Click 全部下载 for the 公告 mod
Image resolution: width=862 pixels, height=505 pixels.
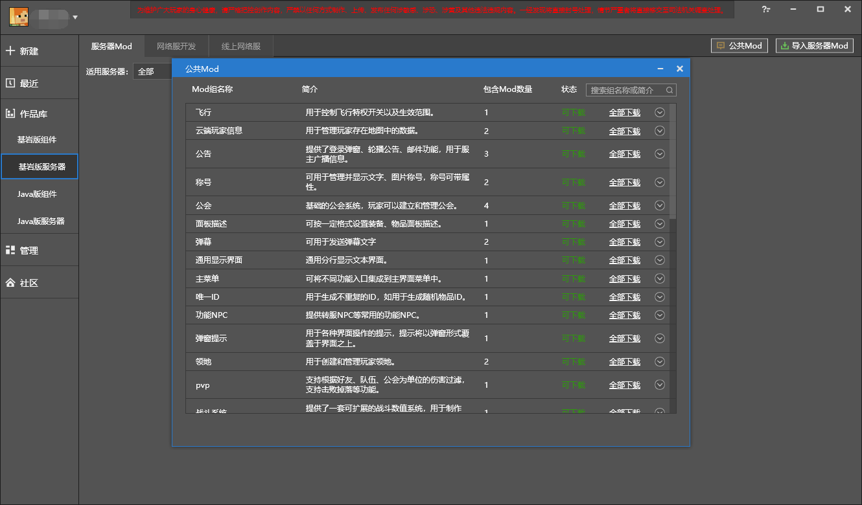[x=625, y=154]
